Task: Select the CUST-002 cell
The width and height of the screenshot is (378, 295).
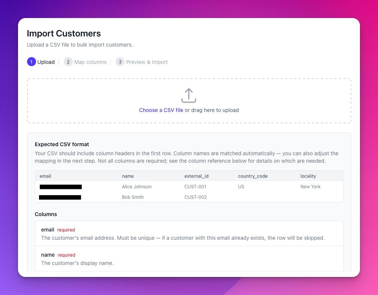Action: (x=196, y=197)
